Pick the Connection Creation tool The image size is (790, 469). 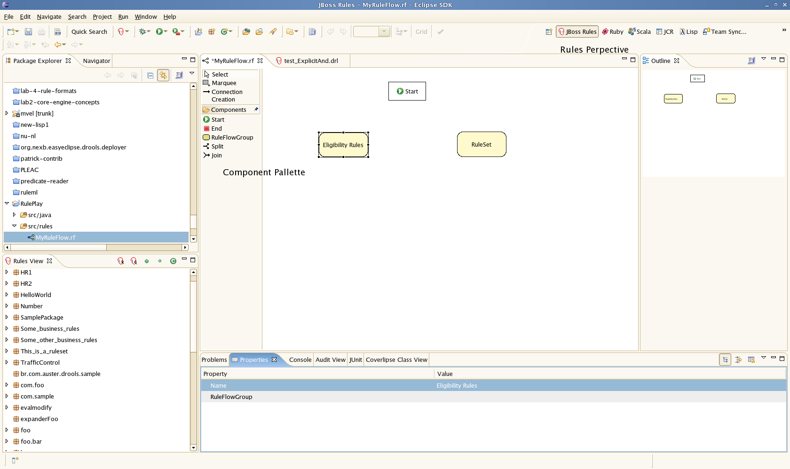227,95
